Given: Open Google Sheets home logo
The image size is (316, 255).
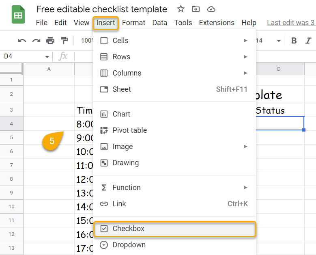Looking at the screenshot, I should coord(18,15).
